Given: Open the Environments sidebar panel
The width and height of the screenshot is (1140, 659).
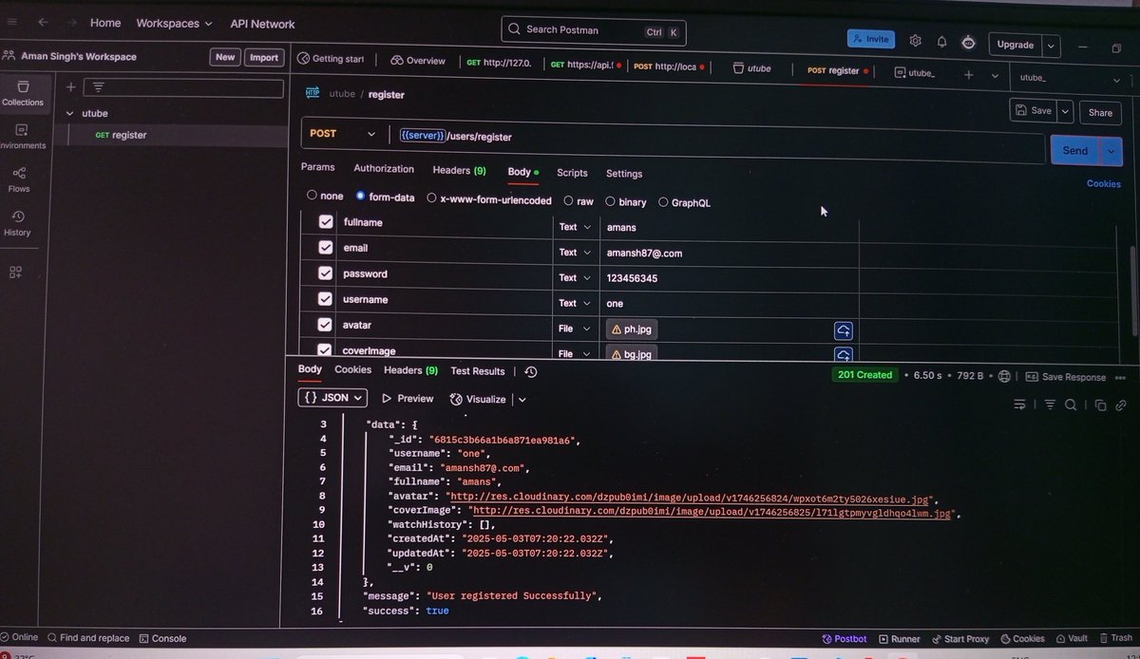Looking at the screenshot, I should pyautogui.click(x=21, y=136).
